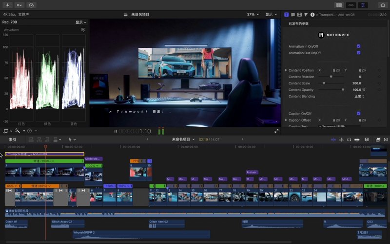
Task: Select the Whoosh呼呼声 2 audio clip
Action: 141,234
